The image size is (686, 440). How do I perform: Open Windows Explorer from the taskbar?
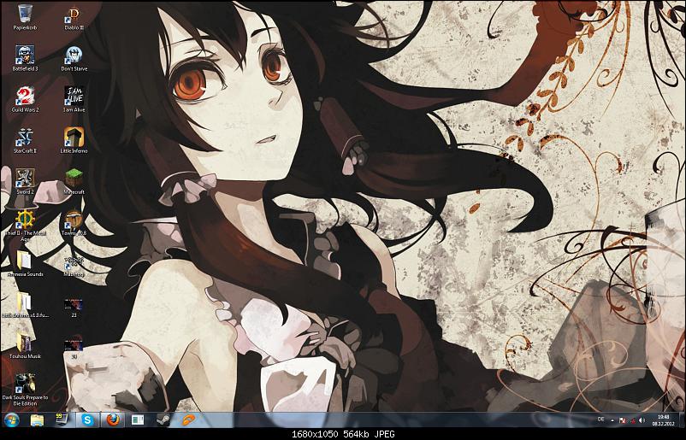pos(37,420)
